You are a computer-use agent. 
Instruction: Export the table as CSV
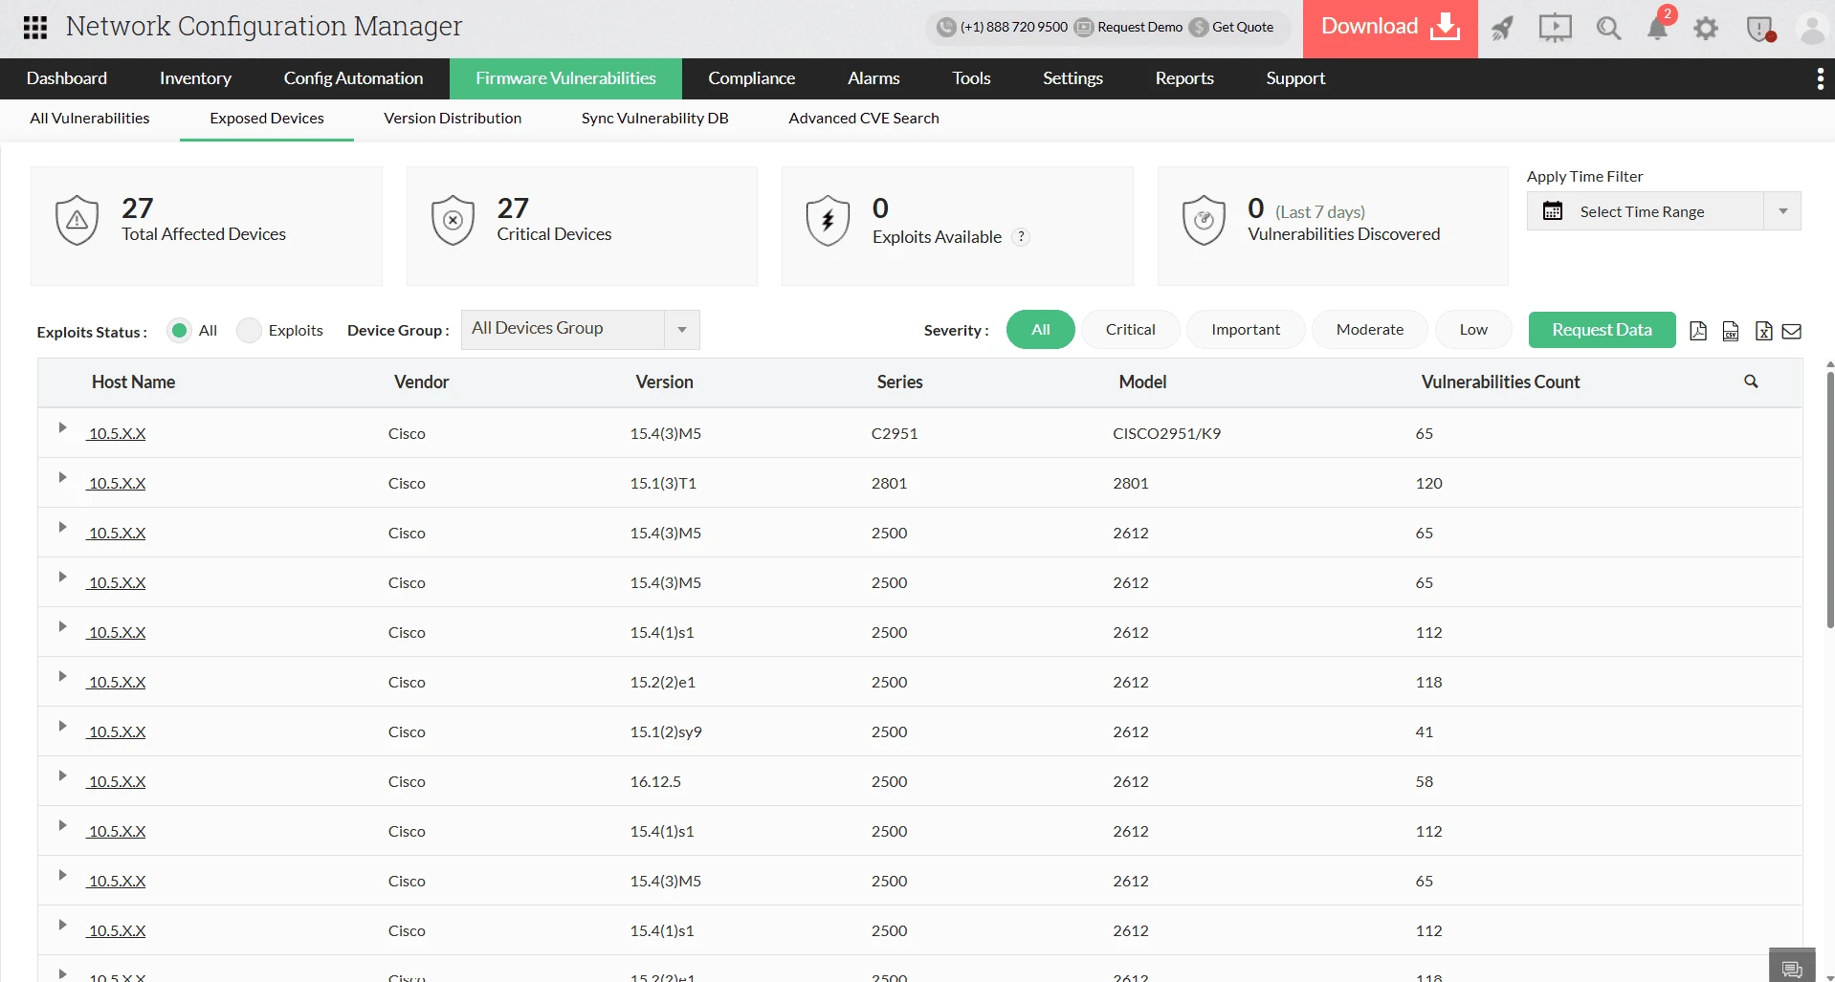click(1731, 331)
